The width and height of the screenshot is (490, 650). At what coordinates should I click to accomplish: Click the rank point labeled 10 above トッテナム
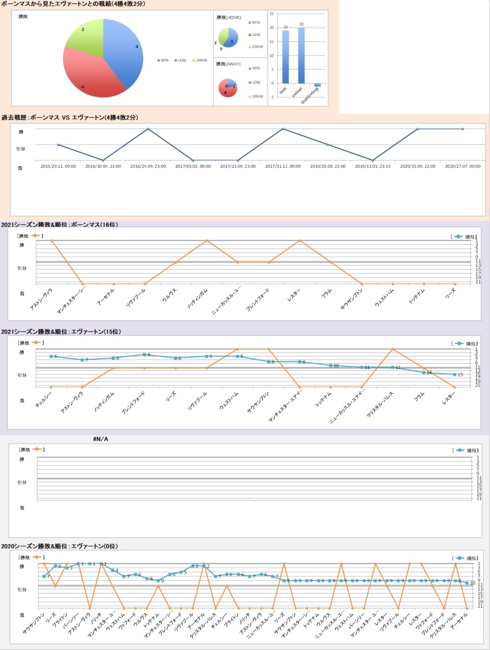click(331, 365)
